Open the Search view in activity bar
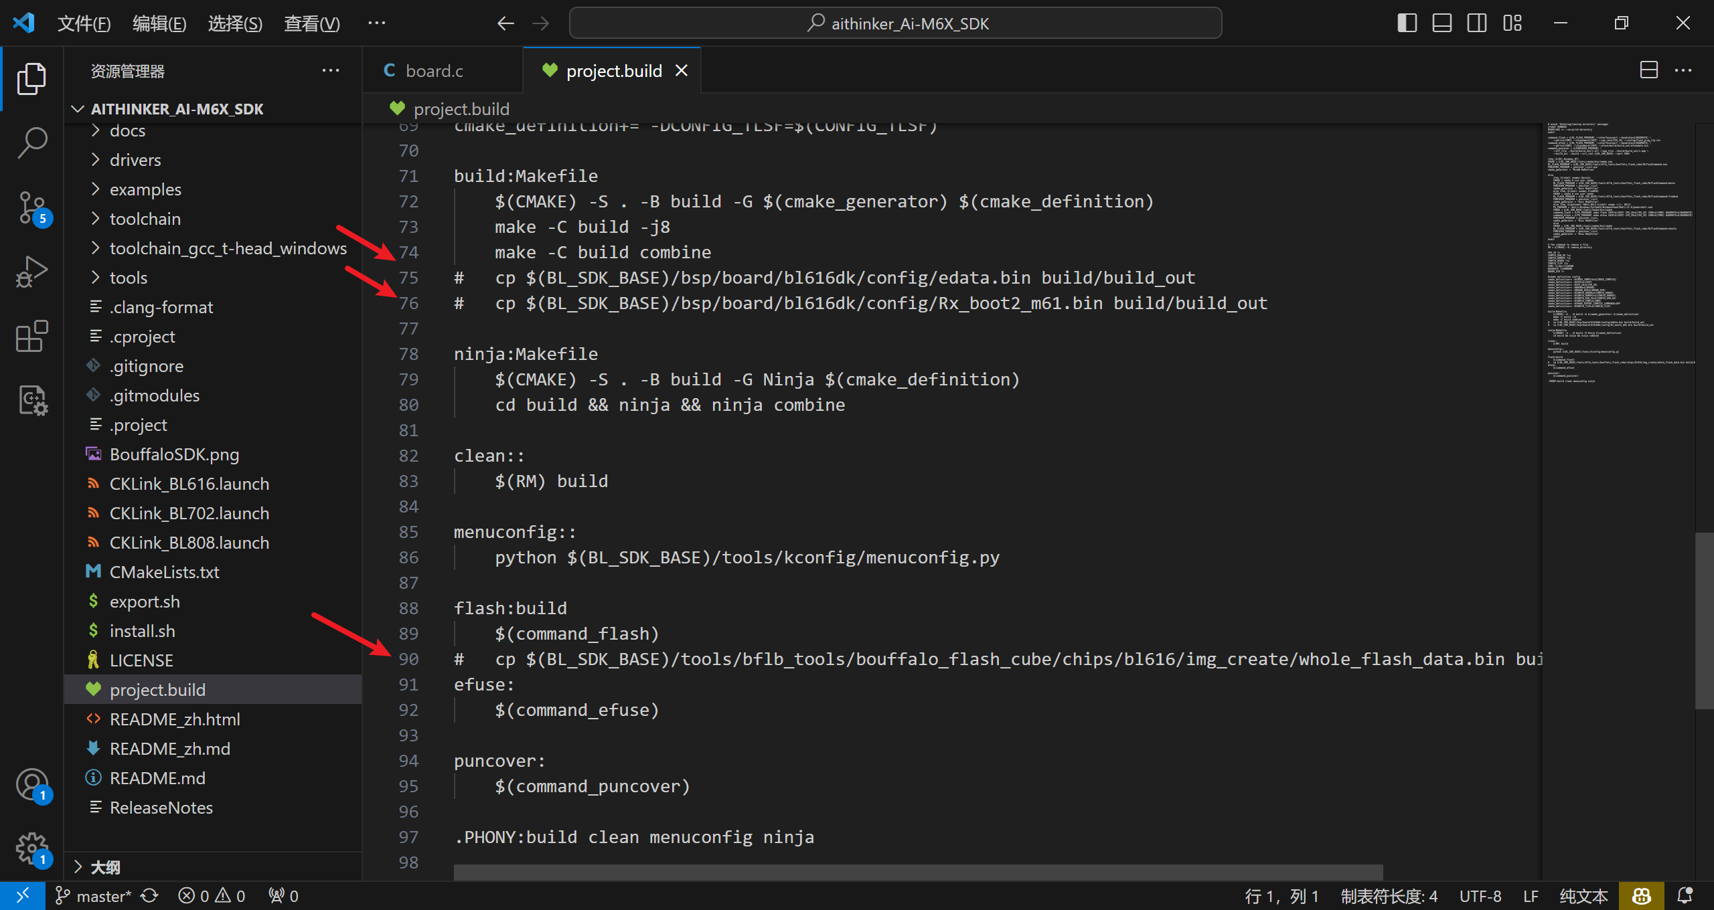Screen dimensions: 1714x910 point(31,143)
